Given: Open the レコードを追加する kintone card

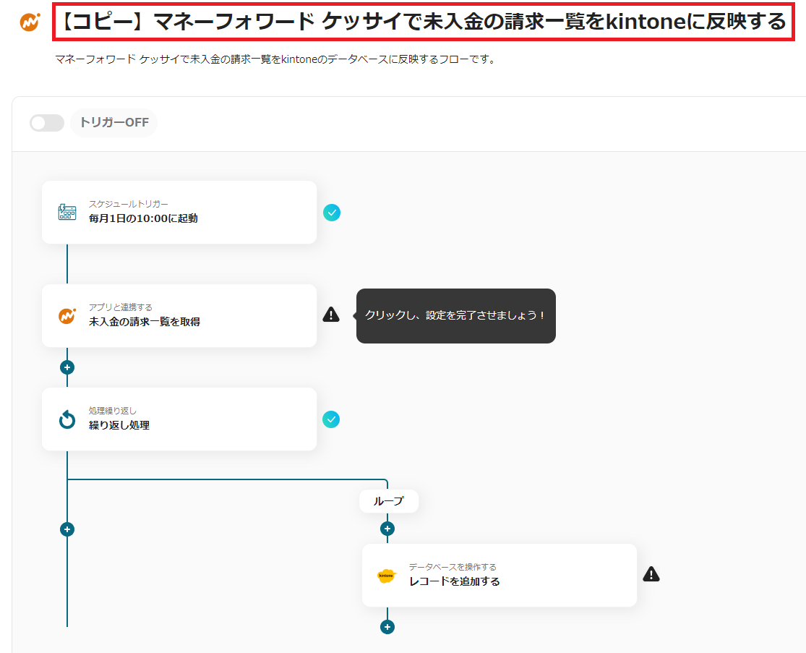Looking at the screenshot, I should tap(500, 576).
